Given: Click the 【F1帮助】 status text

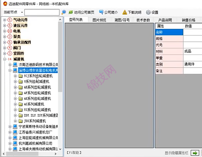Looking at the screenshot, I should [x=74, y=153].
